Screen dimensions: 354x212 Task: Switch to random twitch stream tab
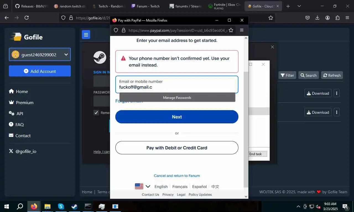coord(70,6)
